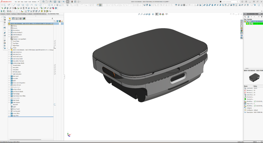Click the Description row in PDM variables
Viewport: 263px width, 143px height.
[253, 112]
